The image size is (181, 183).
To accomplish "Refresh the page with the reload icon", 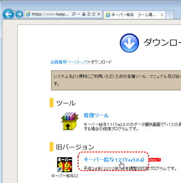I will [94, 14].
